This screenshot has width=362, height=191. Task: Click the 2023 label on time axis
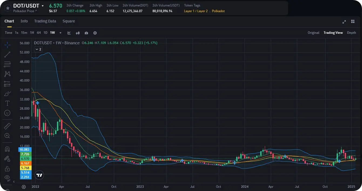[140, 187]
